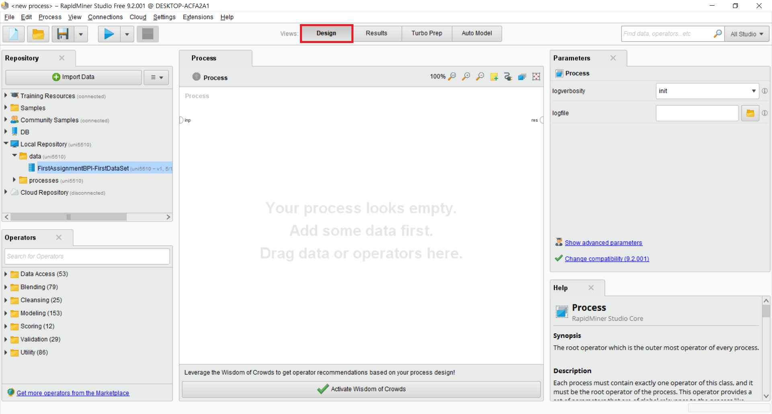Create a new process with the blank page icon

(x=14, y=34)
